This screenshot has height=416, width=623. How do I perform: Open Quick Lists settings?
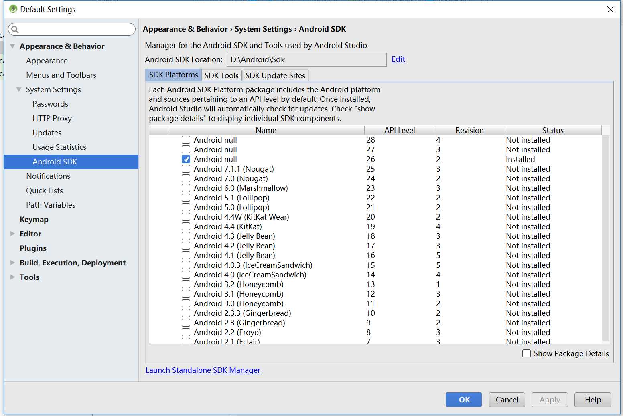pos(45,190)
